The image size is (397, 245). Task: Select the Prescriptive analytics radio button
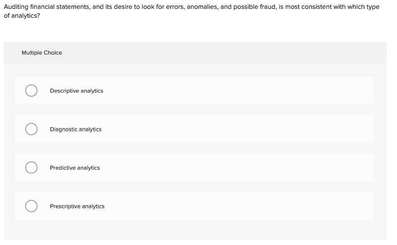click(x=31, y=206)
